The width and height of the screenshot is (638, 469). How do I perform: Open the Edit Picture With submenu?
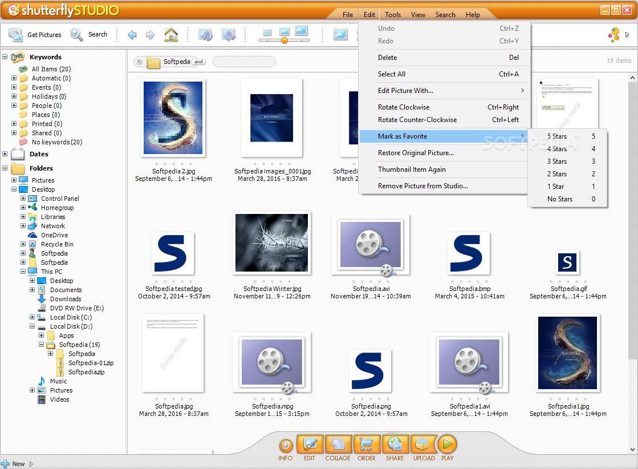click(444, 91)
